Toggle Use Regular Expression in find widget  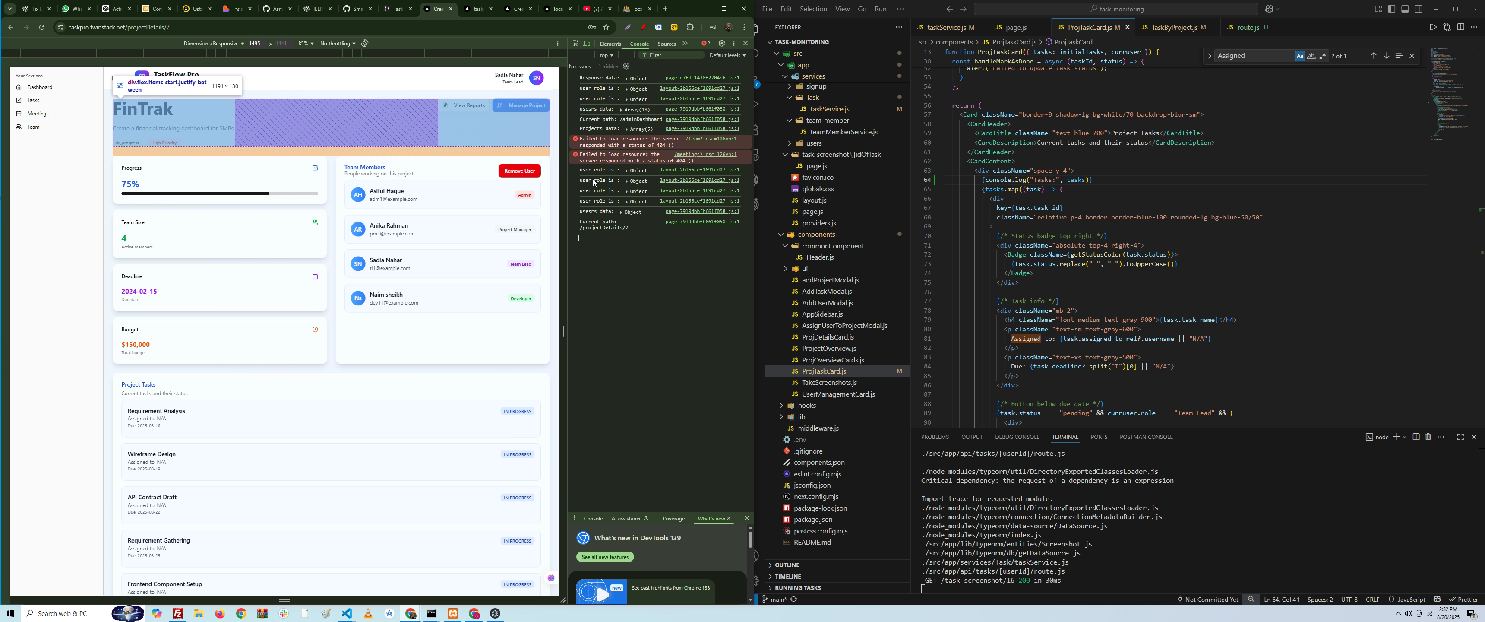[1323, 56]
